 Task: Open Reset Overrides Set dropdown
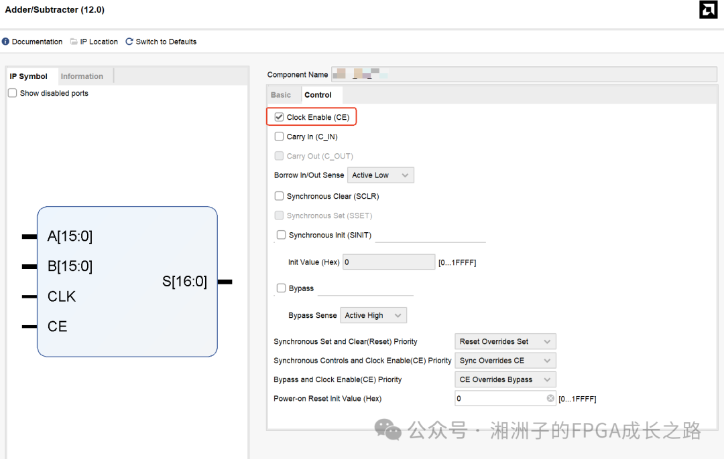point(505,341)
